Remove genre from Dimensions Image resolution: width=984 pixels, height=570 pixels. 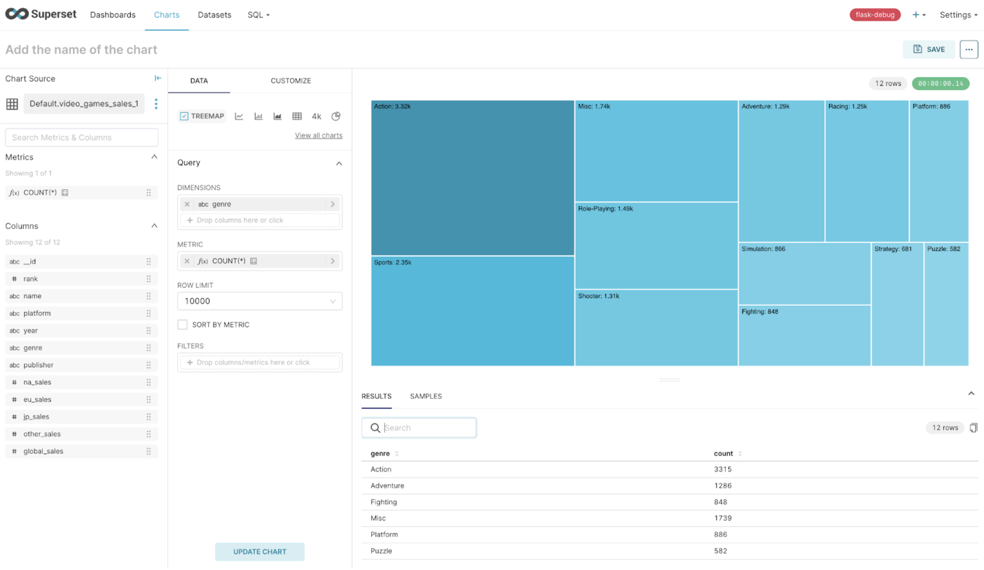[187, 204]
